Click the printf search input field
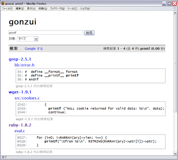The image size is (178, 160). [x=46, y=33]
